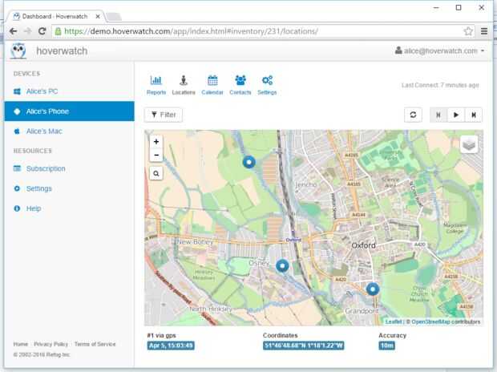Click the Apr 5 timestamp badge

[x=171, y=346]
